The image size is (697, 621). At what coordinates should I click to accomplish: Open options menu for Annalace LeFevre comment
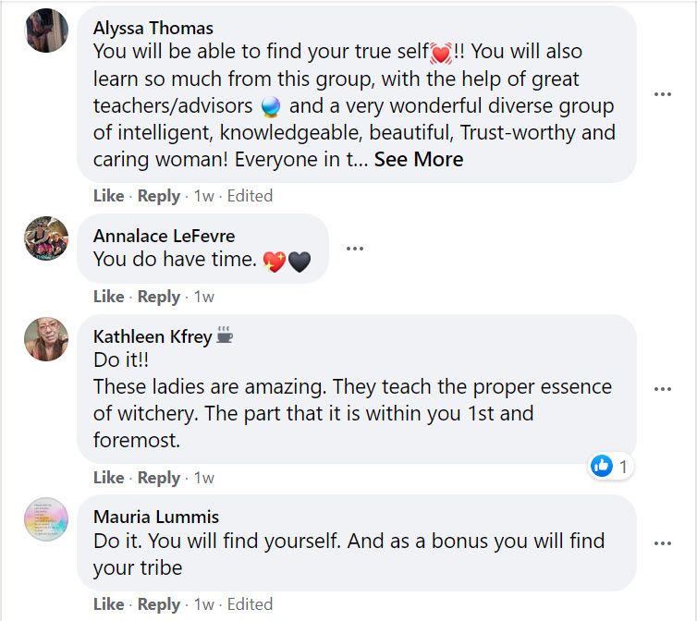[x=354, y=248]
